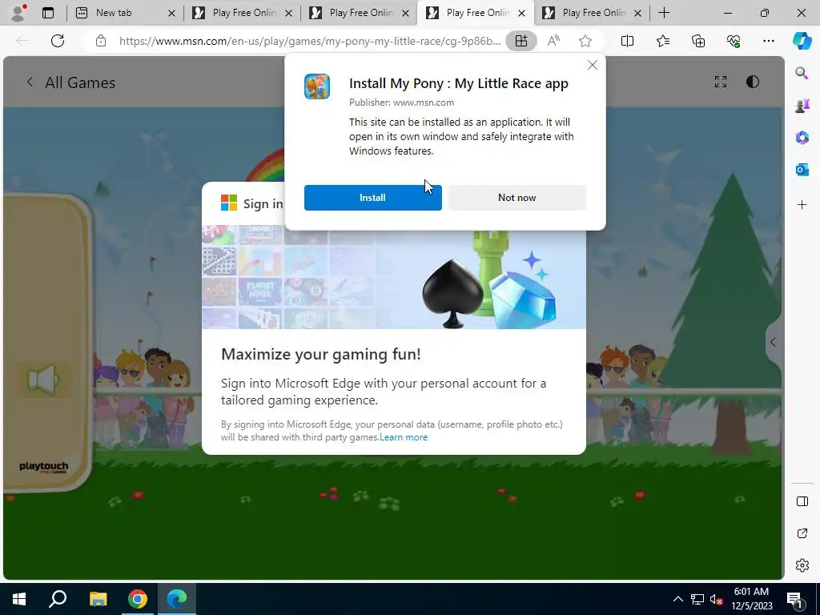This screenshot has height=615, width=820.
Task: Open the Learn more link
Action: pos(404,437)
